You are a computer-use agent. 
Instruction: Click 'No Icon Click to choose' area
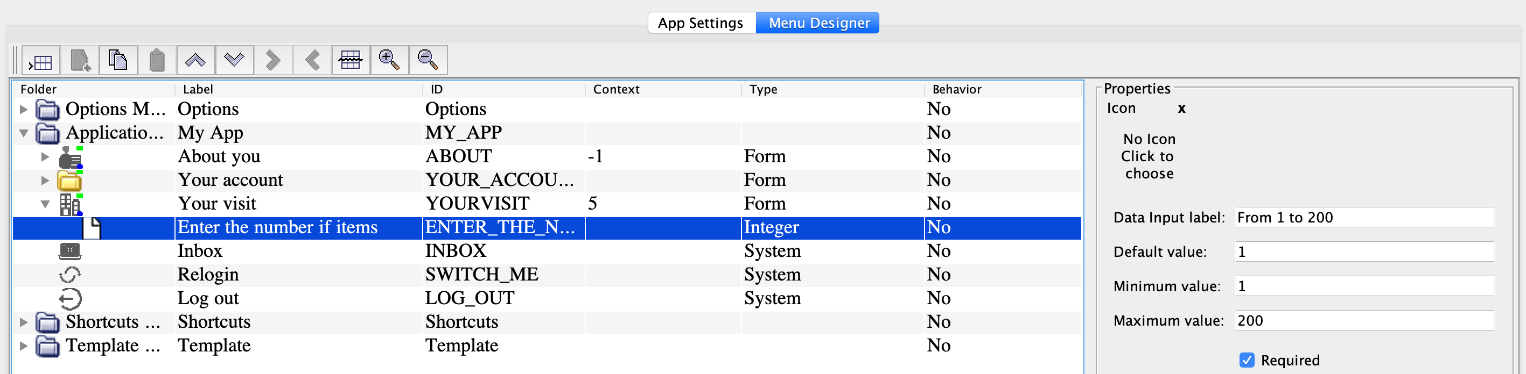(x=1148, y=156)
